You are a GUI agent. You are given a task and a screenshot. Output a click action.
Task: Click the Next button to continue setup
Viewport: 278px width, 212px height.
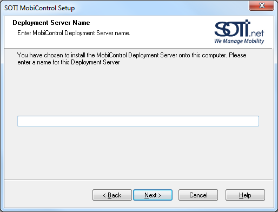tap(153, 195)
